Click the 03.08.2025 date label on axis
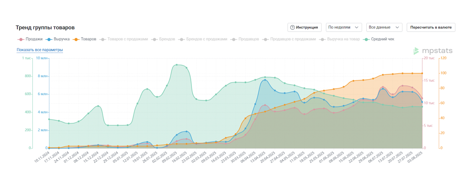 pyautogui.click(x=416, y=157)
